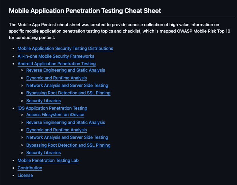Click the introductory paragraph about OWASP Mobile Risk
This screenshot has width=237, height=185.
pos(120,31)
